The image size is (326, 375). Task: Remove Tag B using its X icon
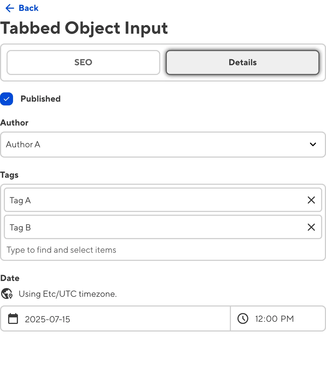(x=311, y=227)
